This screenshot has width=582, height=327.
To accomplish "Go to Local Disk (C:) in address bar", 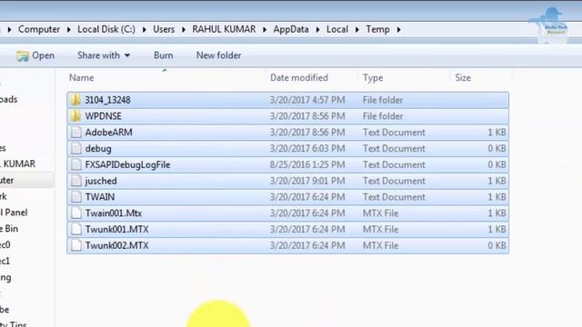I will pyautogui.click(x=106, y=29).
